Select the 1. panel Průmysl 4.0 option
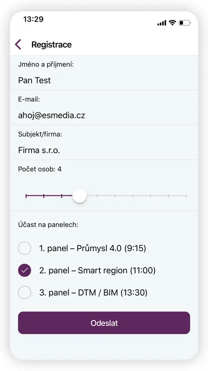 (x=24, y=248)
